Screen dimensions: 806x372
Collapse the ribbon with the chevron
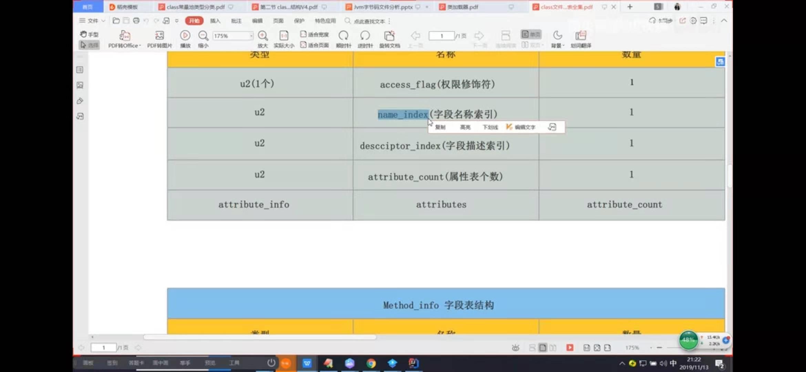click(x=724, y=21)
